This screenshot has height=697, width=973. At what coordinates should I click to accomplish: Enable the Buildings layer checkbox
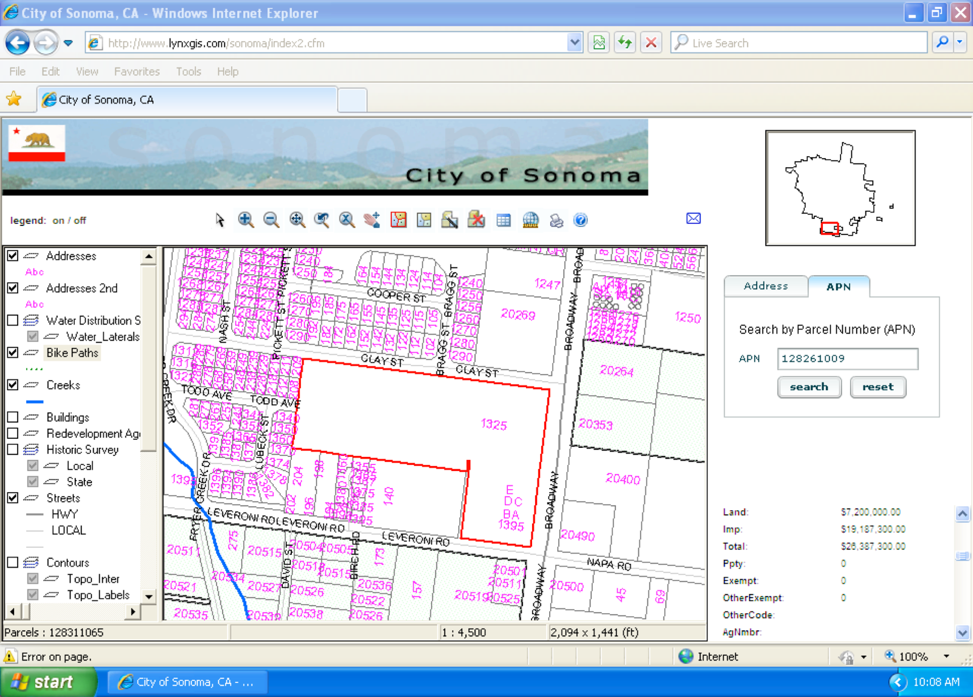(x=13, y=417)
